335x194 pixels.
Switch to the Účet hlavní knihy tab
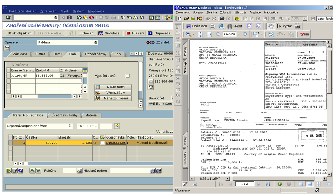pyautogui.click(x=64, y=115)
